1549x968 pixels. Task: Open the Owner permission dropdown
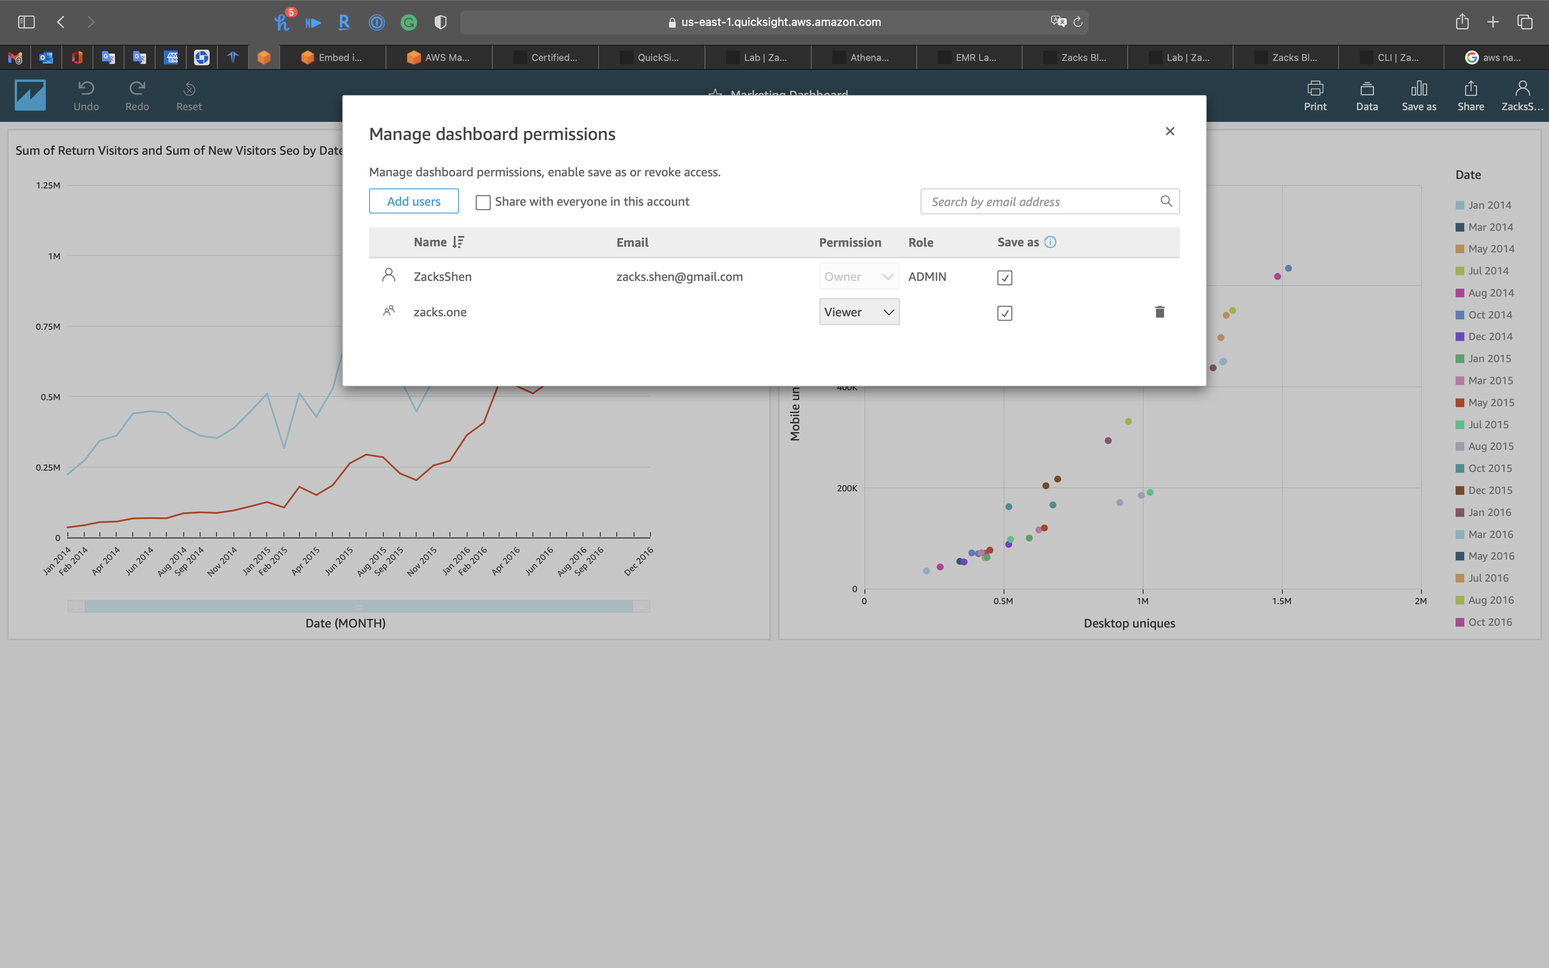pyautogui.click(x=858, y=277)
